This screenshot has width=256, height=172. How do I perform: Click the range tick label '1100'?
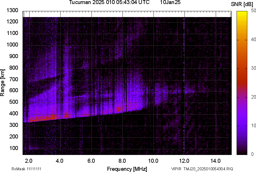[x=12, y=33]
